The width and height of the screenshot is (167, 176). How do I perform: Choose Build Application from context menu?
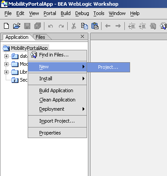point(58,90)
